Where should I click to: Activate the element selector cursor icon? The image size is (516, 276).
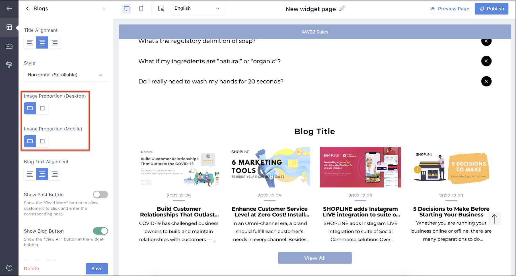coord(161,9)
